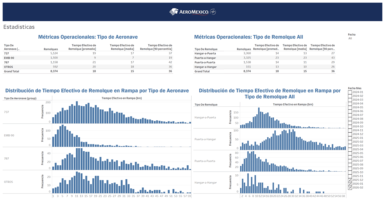
Task: Click the Tipo De Remolque column header
Action: point(206,49)
